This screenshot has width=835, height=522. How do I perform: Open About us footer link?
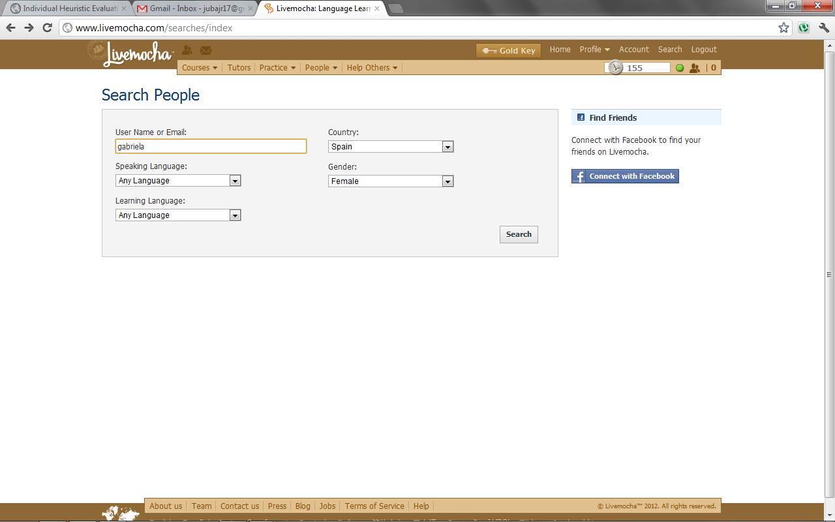click(166, 506)
